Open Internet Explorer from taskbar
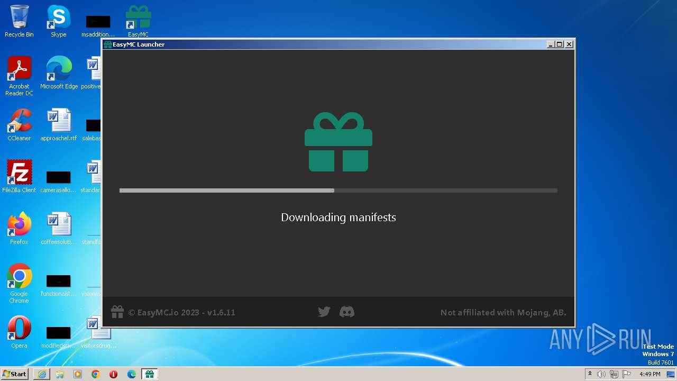The width and height of the screenshot is (677, 381). click(42, 374)
